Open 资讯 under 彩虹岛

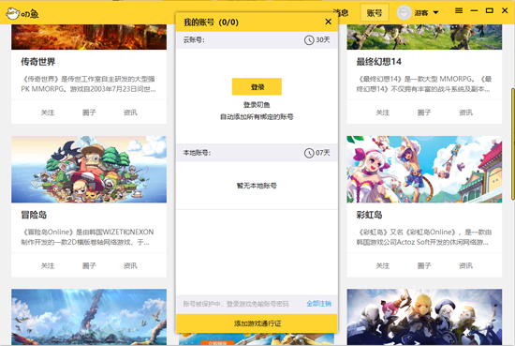(465, 265)
